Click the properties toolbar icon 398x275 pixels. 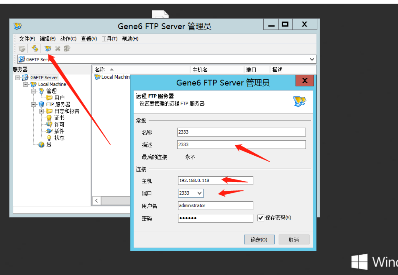point(67,48)
